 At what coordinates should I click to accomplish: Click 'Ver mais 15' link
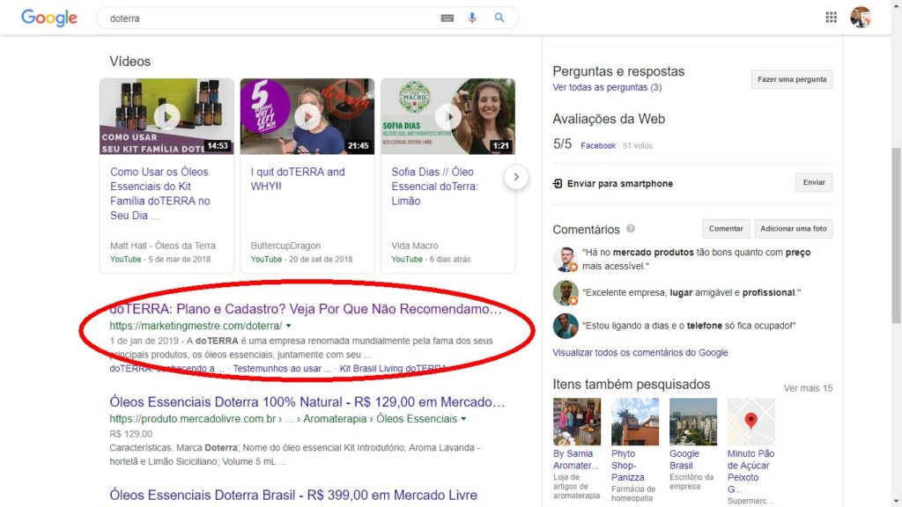[808, 388]
